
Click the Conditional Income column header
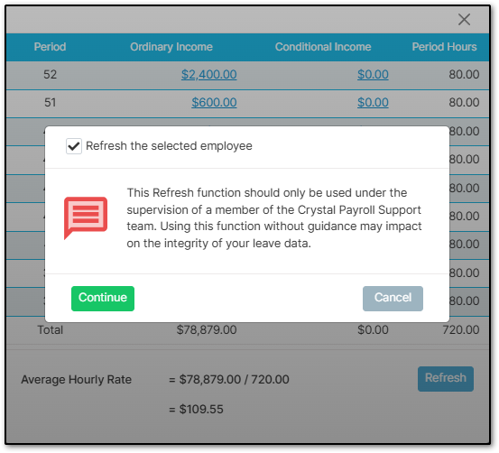[x=323, y=47]
